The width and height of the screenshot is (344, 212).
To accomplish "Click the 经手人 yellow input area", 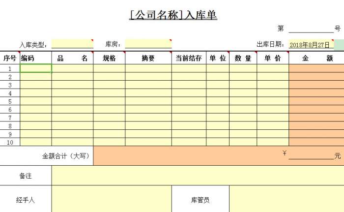I will (112, 199).
